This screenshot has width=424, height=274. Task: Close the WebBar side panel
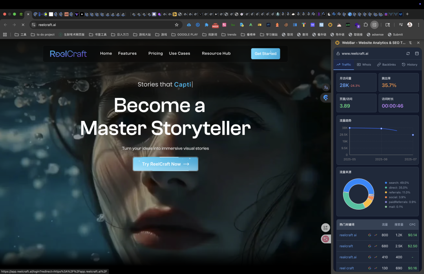coord(419,43)
